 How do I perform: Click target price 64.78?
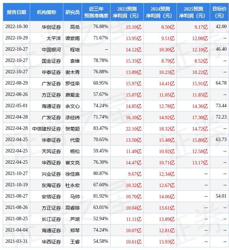221,83
